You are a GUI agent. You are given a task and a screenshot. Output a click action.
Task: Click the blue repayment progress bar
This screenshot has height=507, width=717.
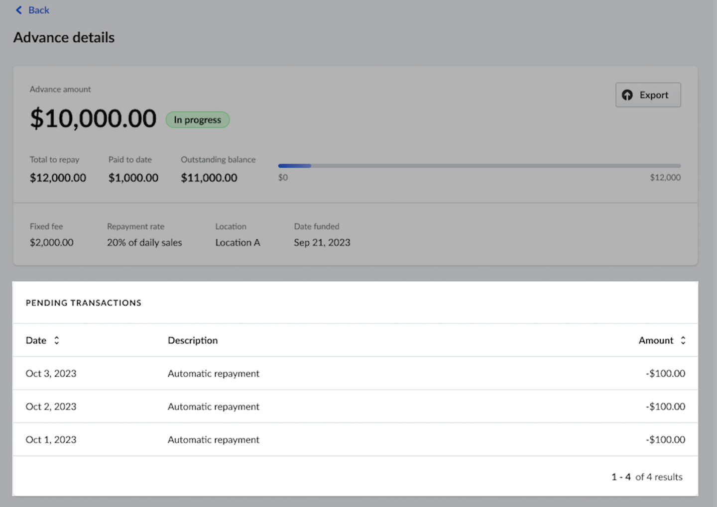tap(295, 166)
